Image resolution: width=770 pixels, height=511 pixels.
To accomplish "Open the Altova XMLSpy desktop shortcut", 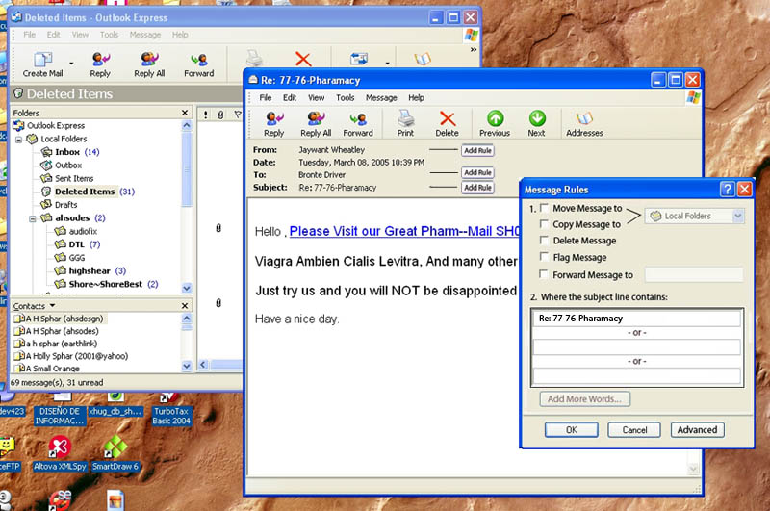I will point(60,454).
